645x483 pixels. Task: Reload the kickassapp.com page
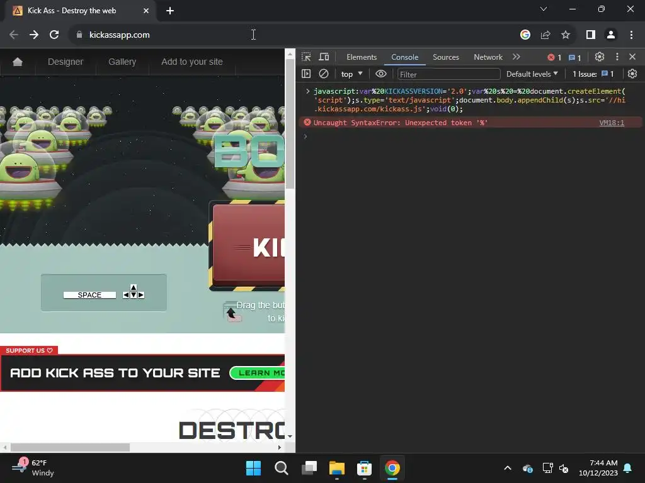click(x=54, y=35)
